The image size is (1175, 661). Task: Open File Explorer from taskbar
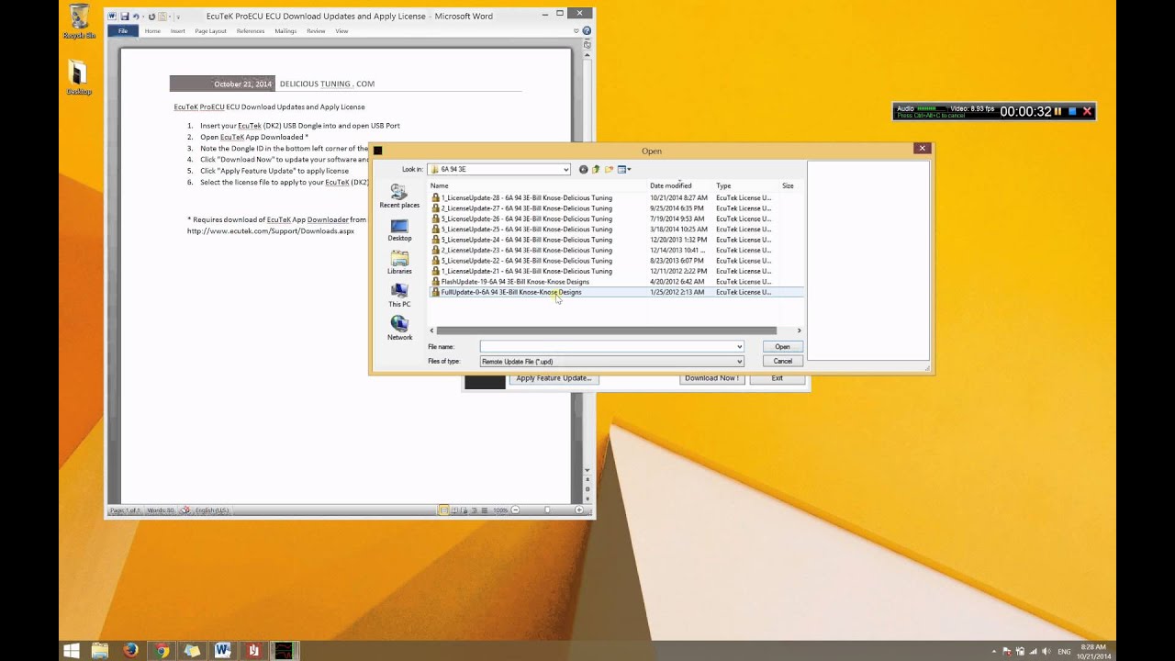pos(100,651)
